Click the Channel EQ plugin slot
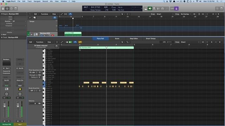Screen dimensions: 225x126 (6, 71)
